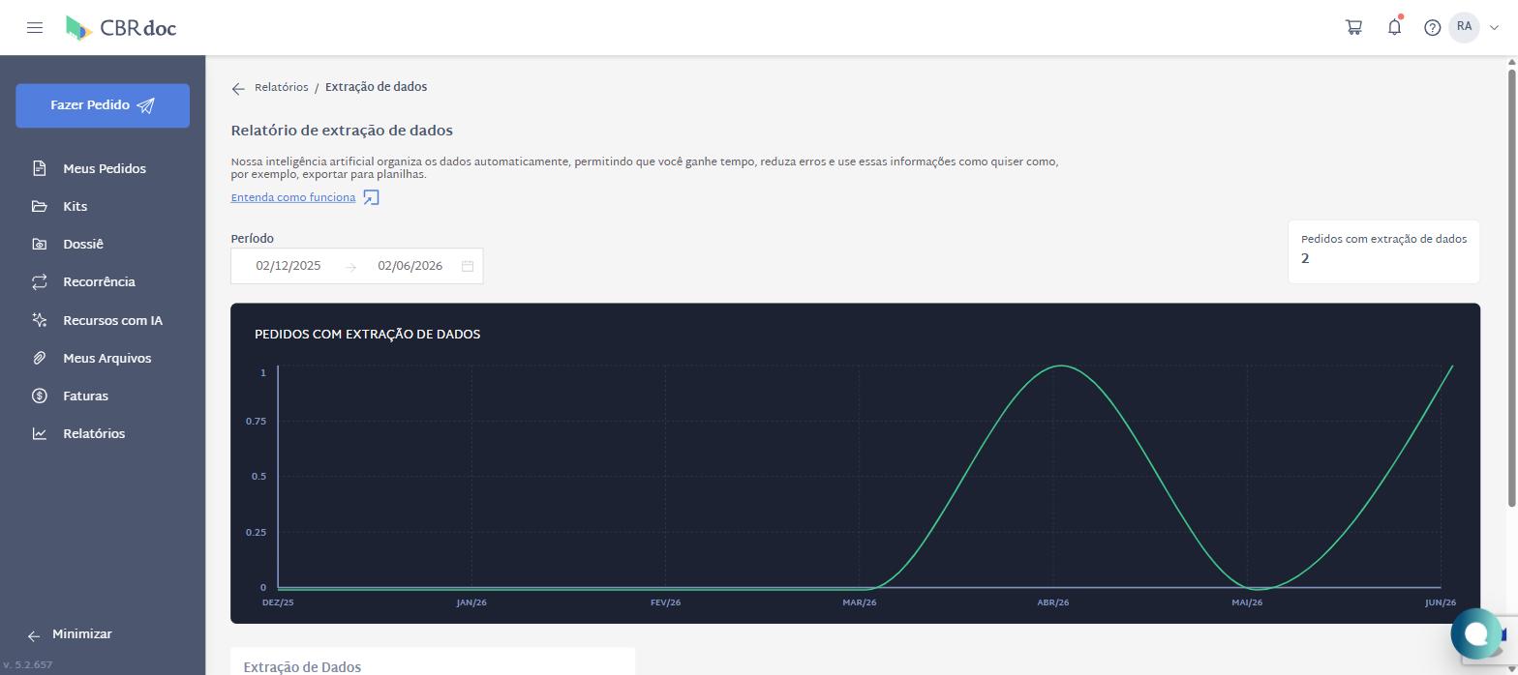1518x675 pixels.
Task: Click the Relatórios breadcrumb link
Action: 282,87
